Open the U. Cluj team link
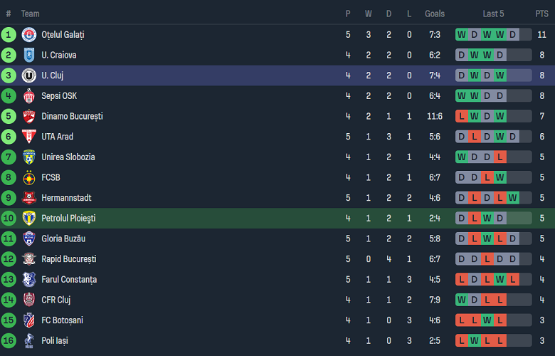Viewport: 555px width, 356px height. pos(52,75)
